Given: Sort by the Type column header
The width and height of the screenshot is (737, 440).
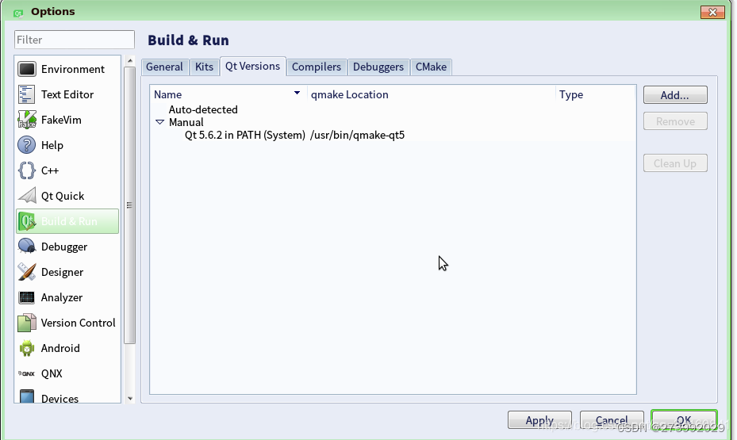Looking at the screenshot, I should click(x=596, y=94).
